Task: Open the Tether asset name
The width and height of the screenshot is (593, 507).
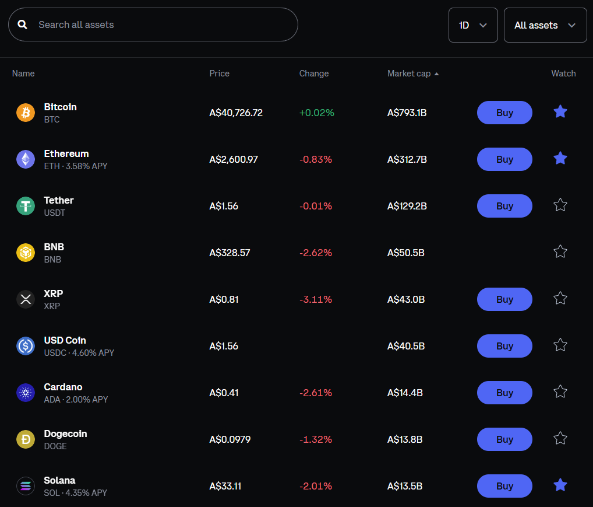Action: [59, 201]
